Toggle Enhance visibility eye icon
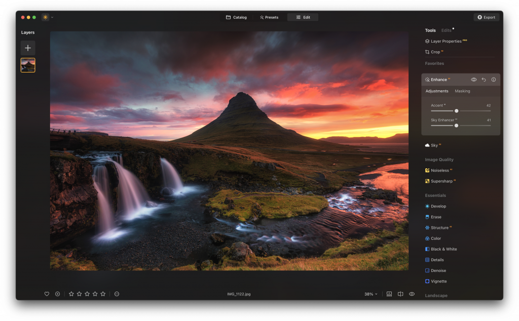519x321 pixels. (x=474, y=80)
